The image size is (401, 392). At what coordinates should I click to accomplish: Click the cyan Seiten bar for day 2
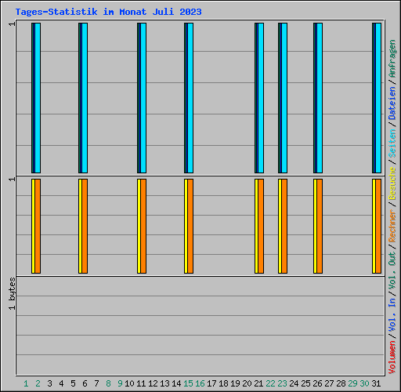click(38, 98)
